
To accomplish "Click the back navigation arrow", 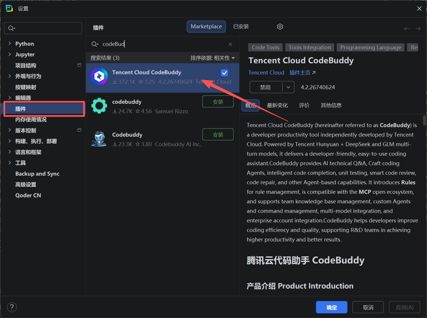I will (x=407, y=29).
